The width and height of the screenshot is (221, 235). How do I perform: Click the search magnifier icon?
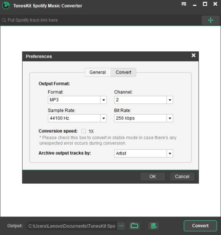4,20
